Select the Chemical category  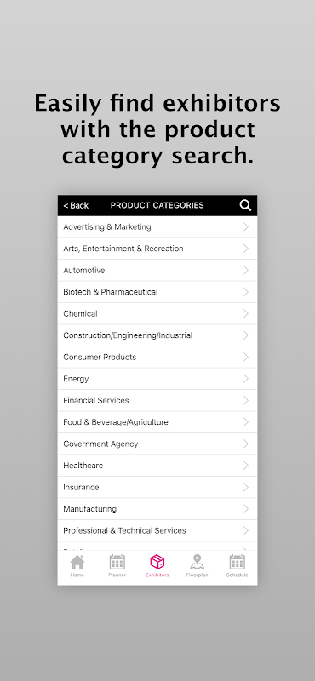[157, 313]
